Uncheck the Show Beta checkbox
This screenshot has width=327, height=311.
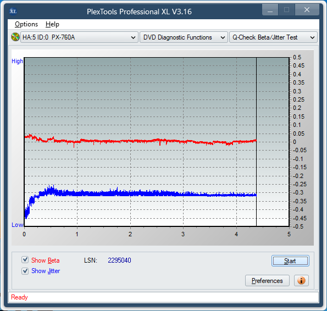tap(25, 260)
